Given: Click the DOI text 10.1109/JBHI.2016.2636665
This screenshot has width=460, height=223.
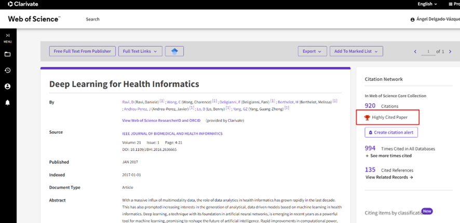Looking at the screenshot, I should [x=154, y=149].
